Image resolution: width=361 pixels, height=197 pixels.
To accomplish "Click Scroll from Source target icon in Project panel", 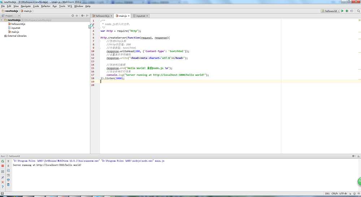I will point(73,16).
